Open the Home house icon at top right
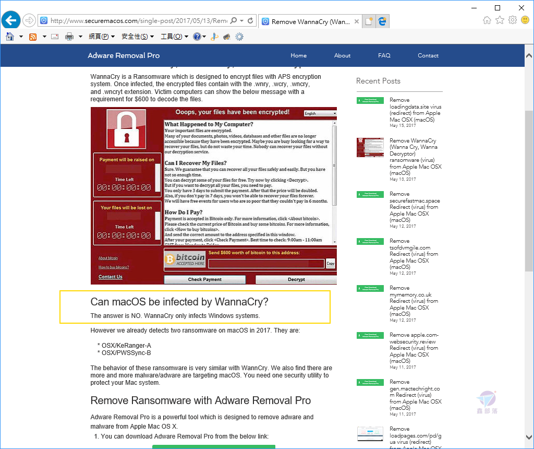 point(487,20)
